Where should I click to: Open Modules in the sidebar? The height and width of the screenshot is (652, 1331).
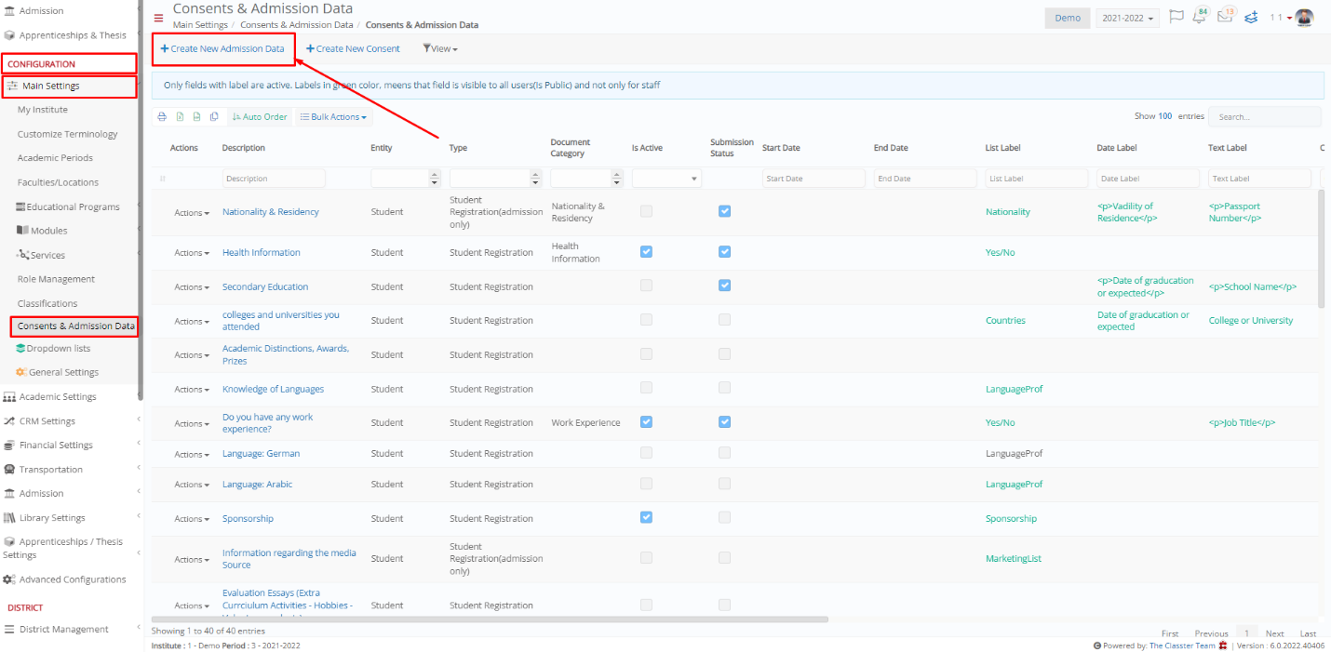click(42, 231)
